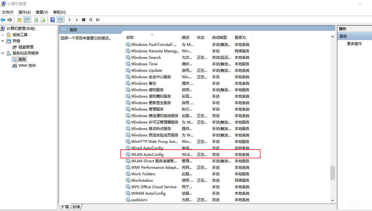Select the WinHTTP Web Proxy Auto service row

(188, 141)
